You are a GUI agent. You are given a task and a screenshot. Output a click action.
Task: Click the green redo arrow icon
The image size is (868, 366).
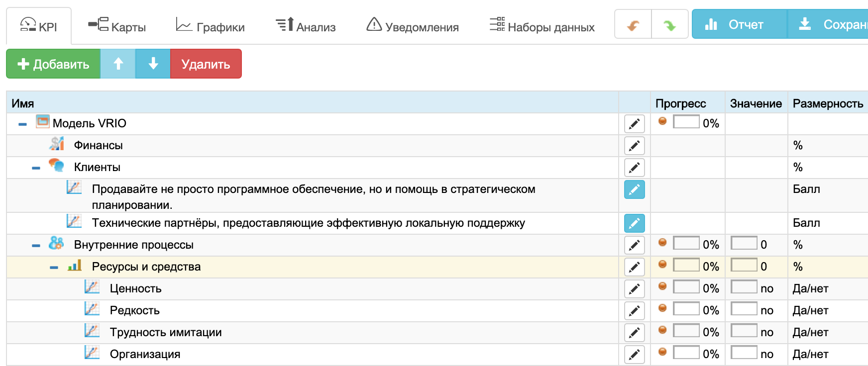click(669, 25)
